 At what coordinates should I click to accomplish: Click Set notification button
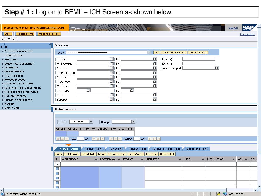tap(198, 52)
